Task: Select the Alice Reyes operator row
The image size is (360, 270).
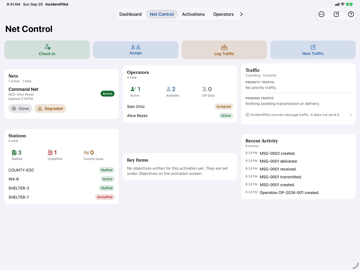Action: pyautogui.click(x=180, y=115)
